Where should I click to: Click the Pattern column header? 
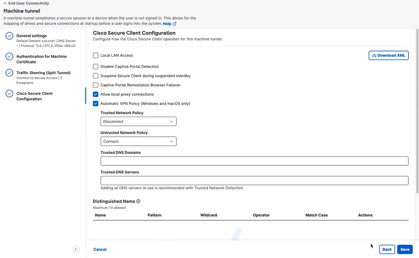coord(154,215)
